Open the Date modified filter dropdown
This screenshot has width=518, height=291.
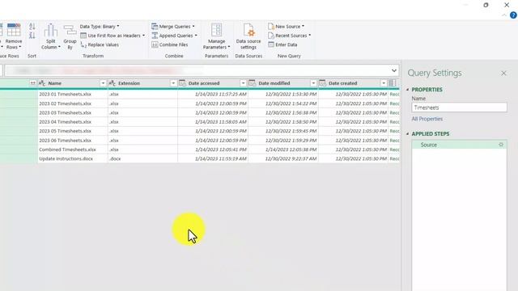click(x=313, y=83)
